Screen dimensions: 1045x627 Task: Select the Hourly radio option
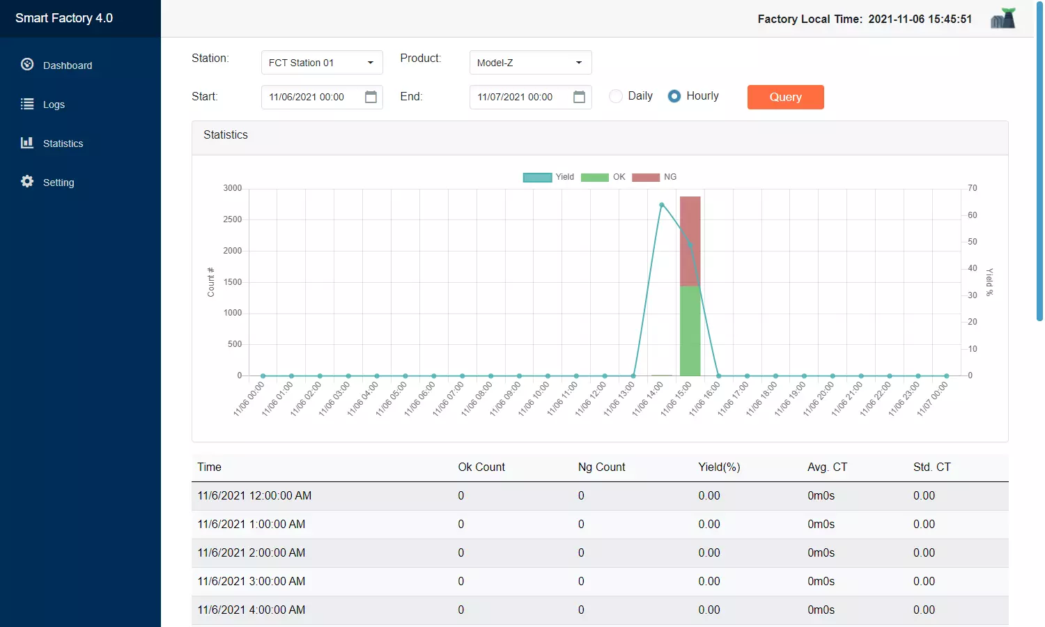click(x=674, y=96)
